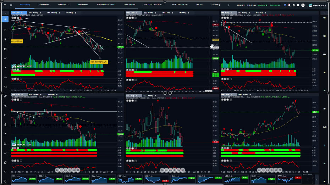Open the user profile avatar
The image size is (330, 185).
tap(303, 5)
